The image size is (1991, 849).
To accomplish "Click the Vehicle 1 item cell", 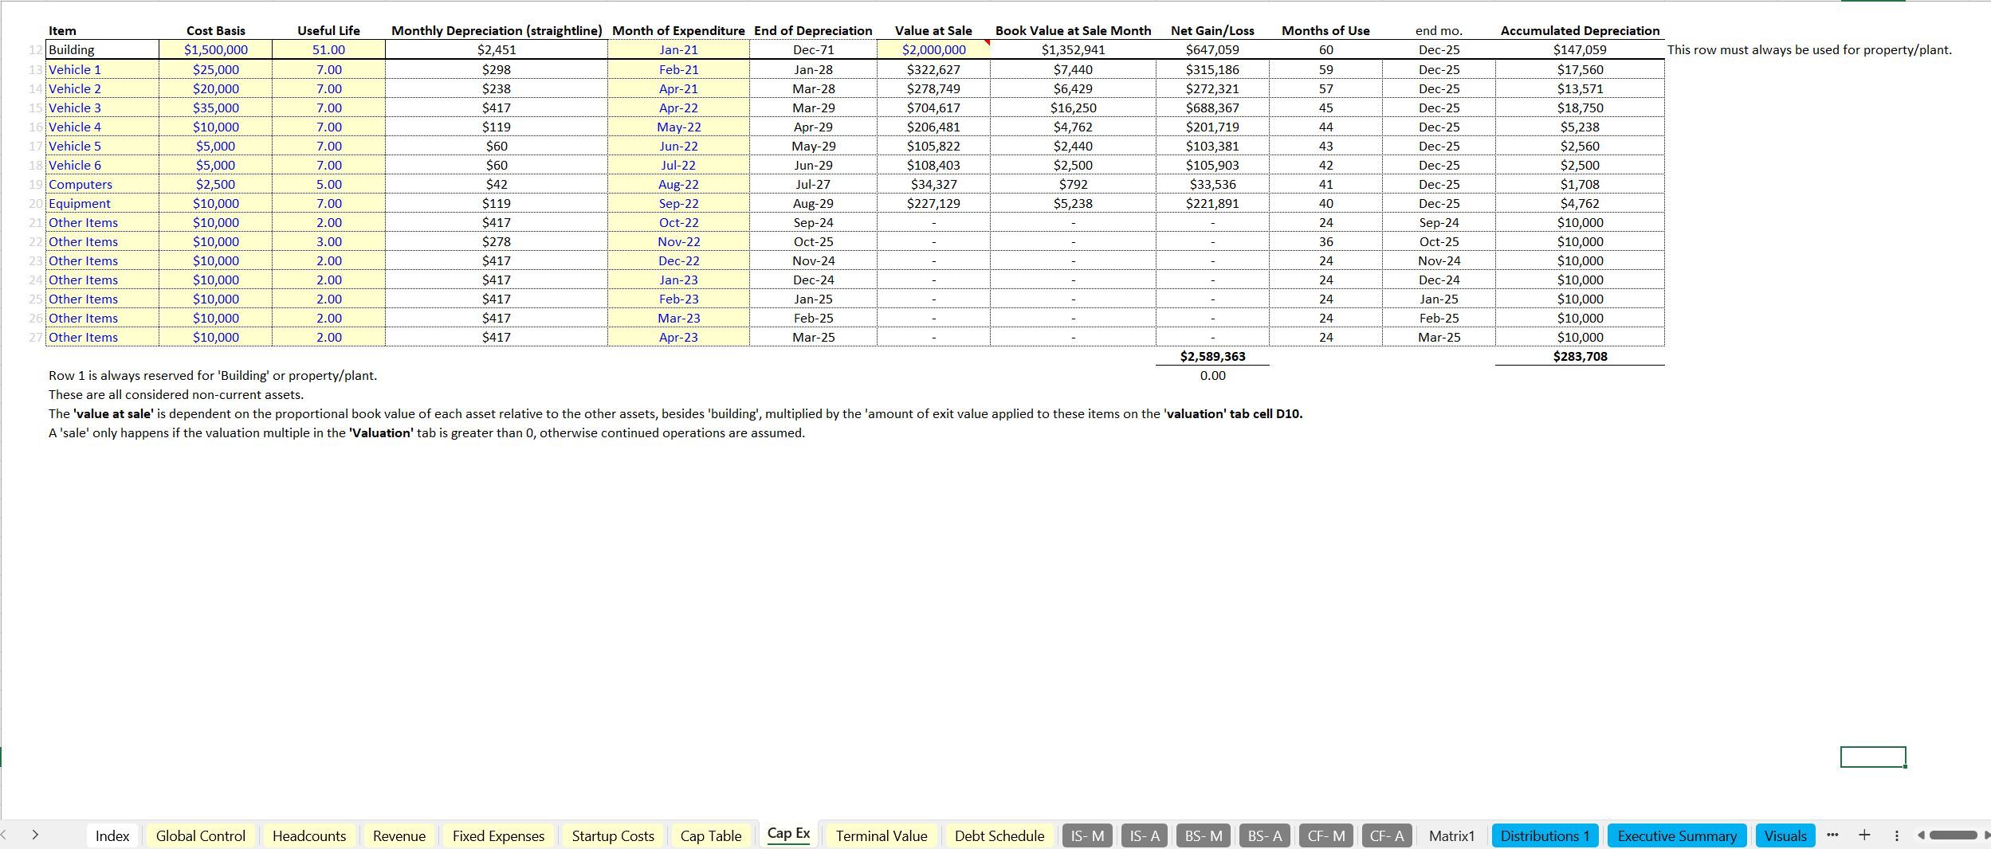I will [102, 69].
